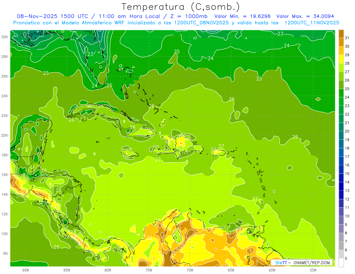Click the 12N latitude axis label
The width and height of the screenshot is (355, 274).
pos(4,214)
